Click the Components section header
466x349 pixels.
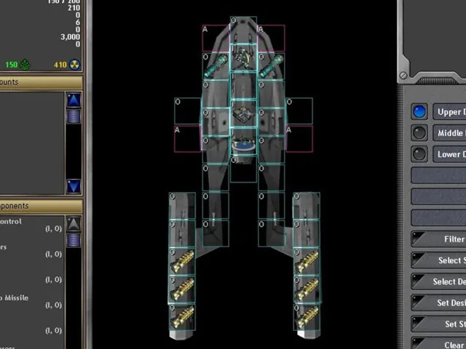click(x=41, y=206)
